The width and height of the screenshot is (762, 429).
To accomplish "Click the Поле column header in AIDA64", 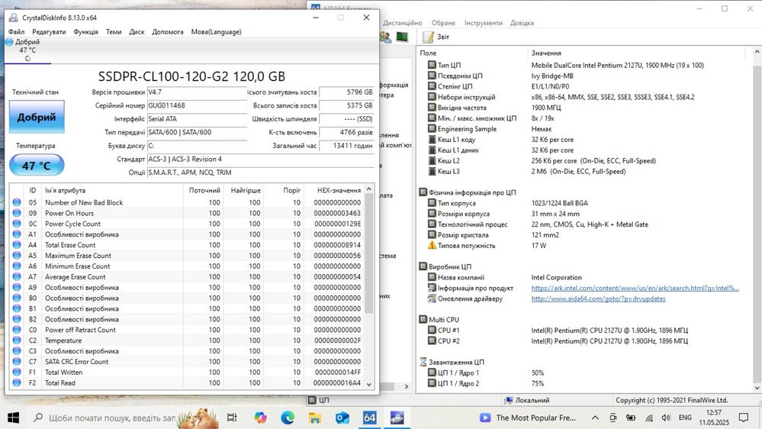I will coord(428,53).
